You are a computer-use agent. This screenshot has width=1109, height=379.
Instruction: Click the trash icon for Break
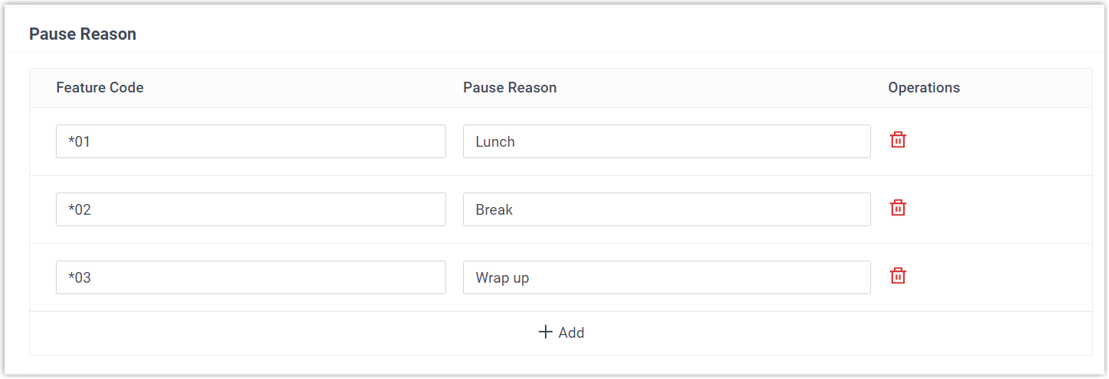(x=898, y=208)
